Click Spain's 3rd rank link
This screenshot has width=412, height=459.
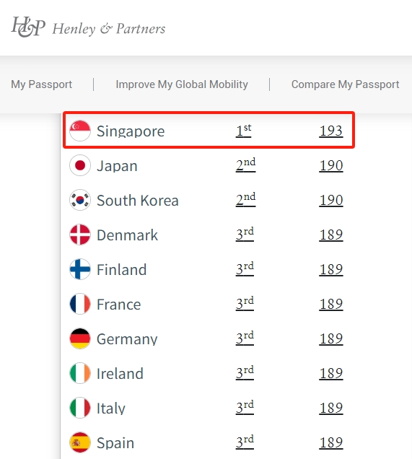pos(245,442)
